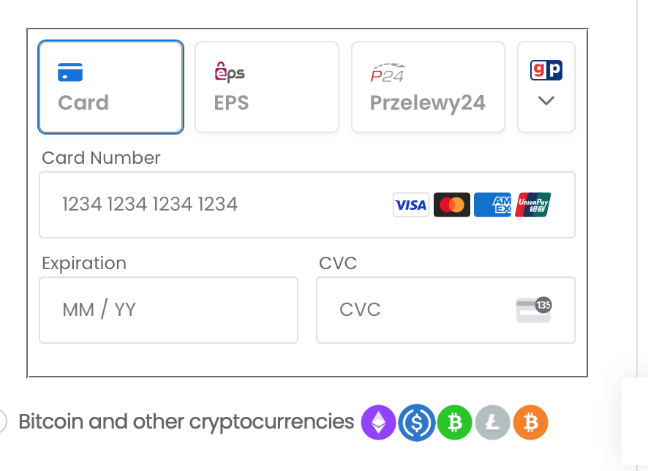Click the CVC input field

click(x=417, y=310)
